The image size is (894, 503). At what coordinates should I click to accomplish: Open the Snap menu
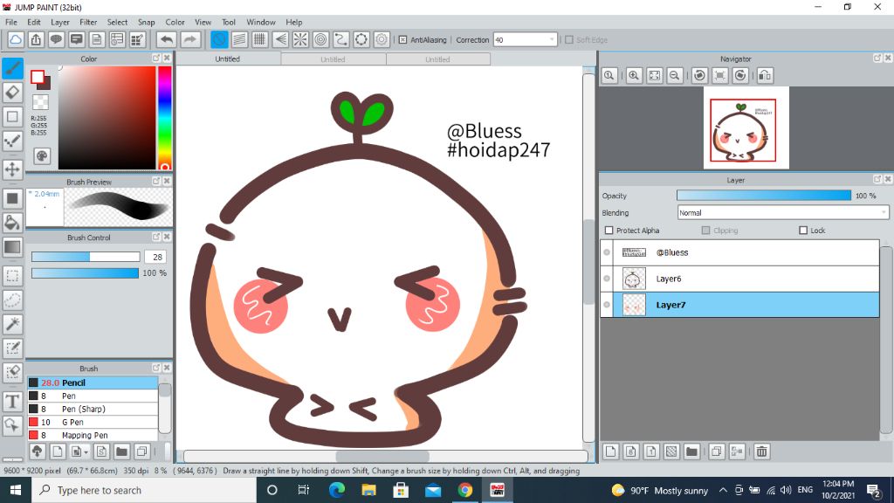(x=147, y=22)
